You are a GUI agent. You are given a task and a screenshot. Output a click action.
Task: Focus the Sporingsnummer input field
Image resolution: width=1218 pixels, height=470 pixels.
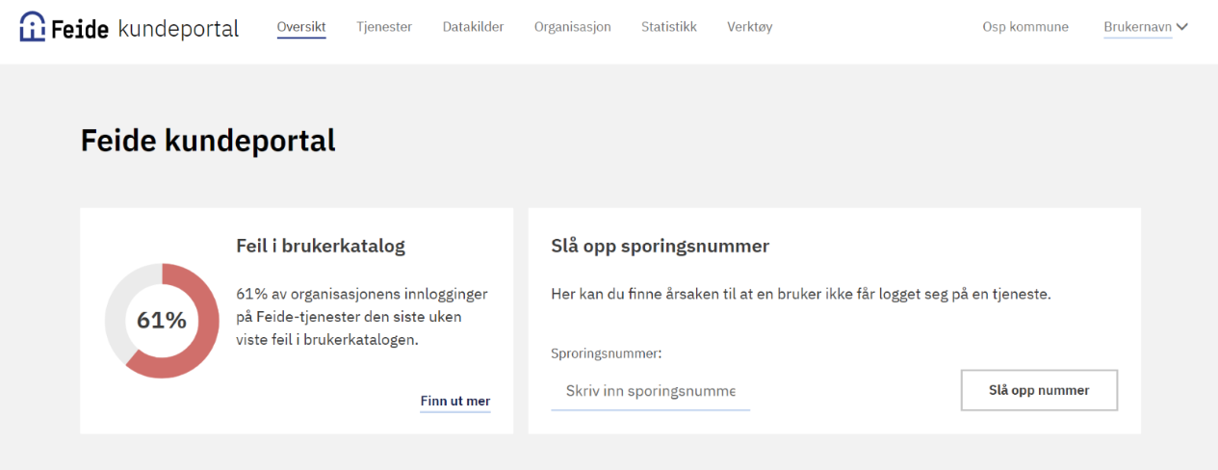[650, 391]
